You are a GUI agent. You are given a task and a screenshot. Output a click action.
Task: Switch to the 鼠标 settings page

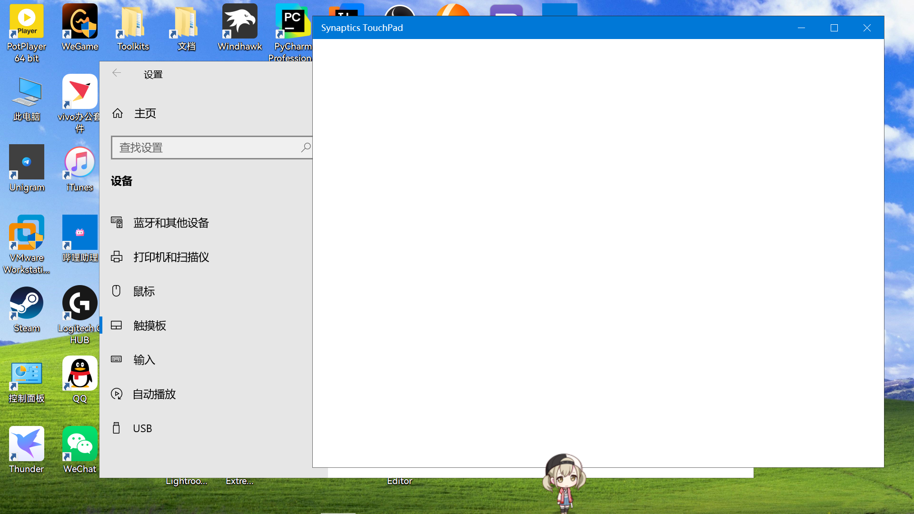(x=206, y=291)
